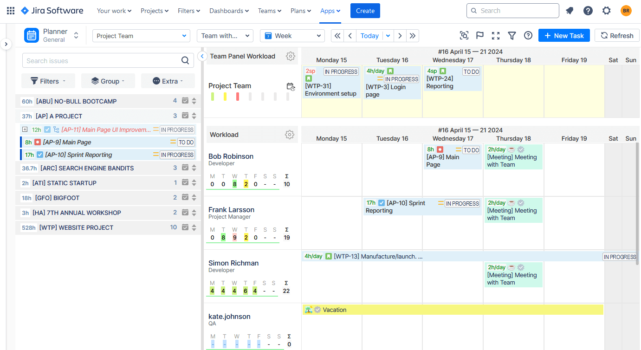Open the Today dropdown arrow
This screenshot has width=641, height=350.
click(x=388, y=36)
